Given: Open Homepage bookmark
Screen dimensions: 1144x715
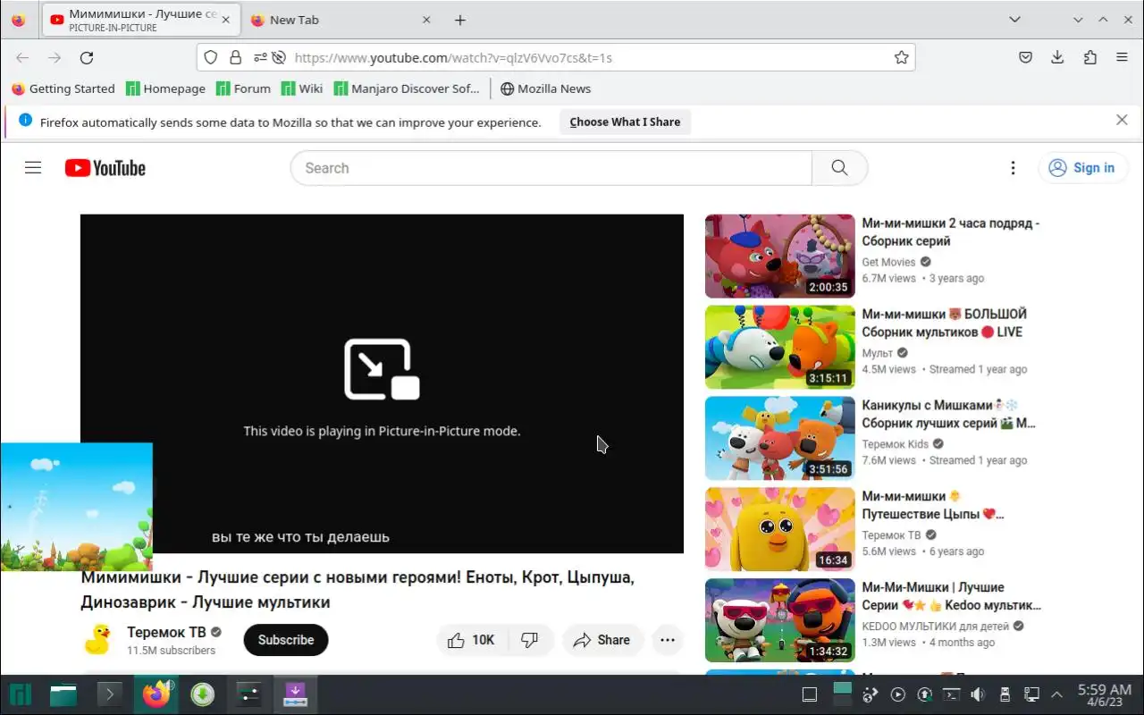Looking at the screenshot, I should (x=165, y=88).
